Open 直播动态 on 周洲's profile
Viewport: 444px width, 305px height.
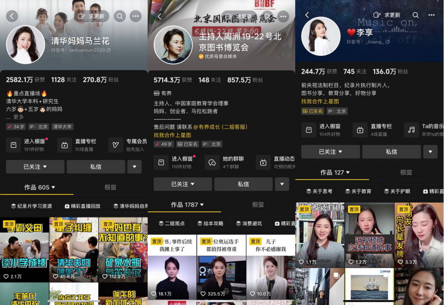[x=275, y=162]
